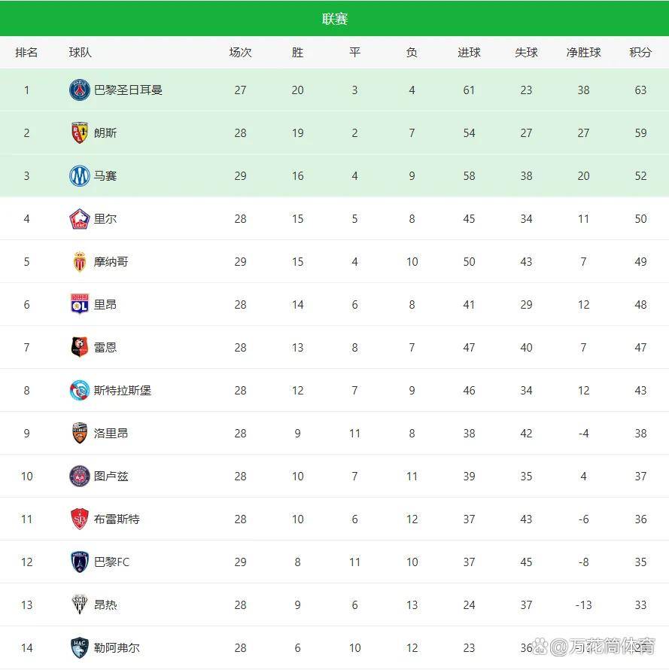Click the 净胜球 column header
The image size is (669, 670).
pyautogui.click(x=583, y=53)
